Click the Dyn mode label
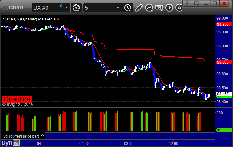 (7, 143)
